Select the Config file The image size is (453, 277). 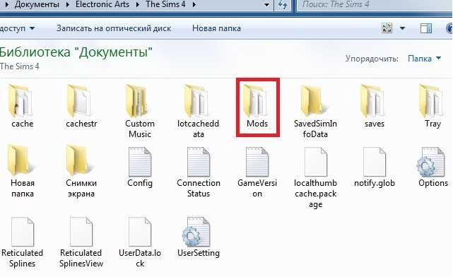tap(140, 167)
